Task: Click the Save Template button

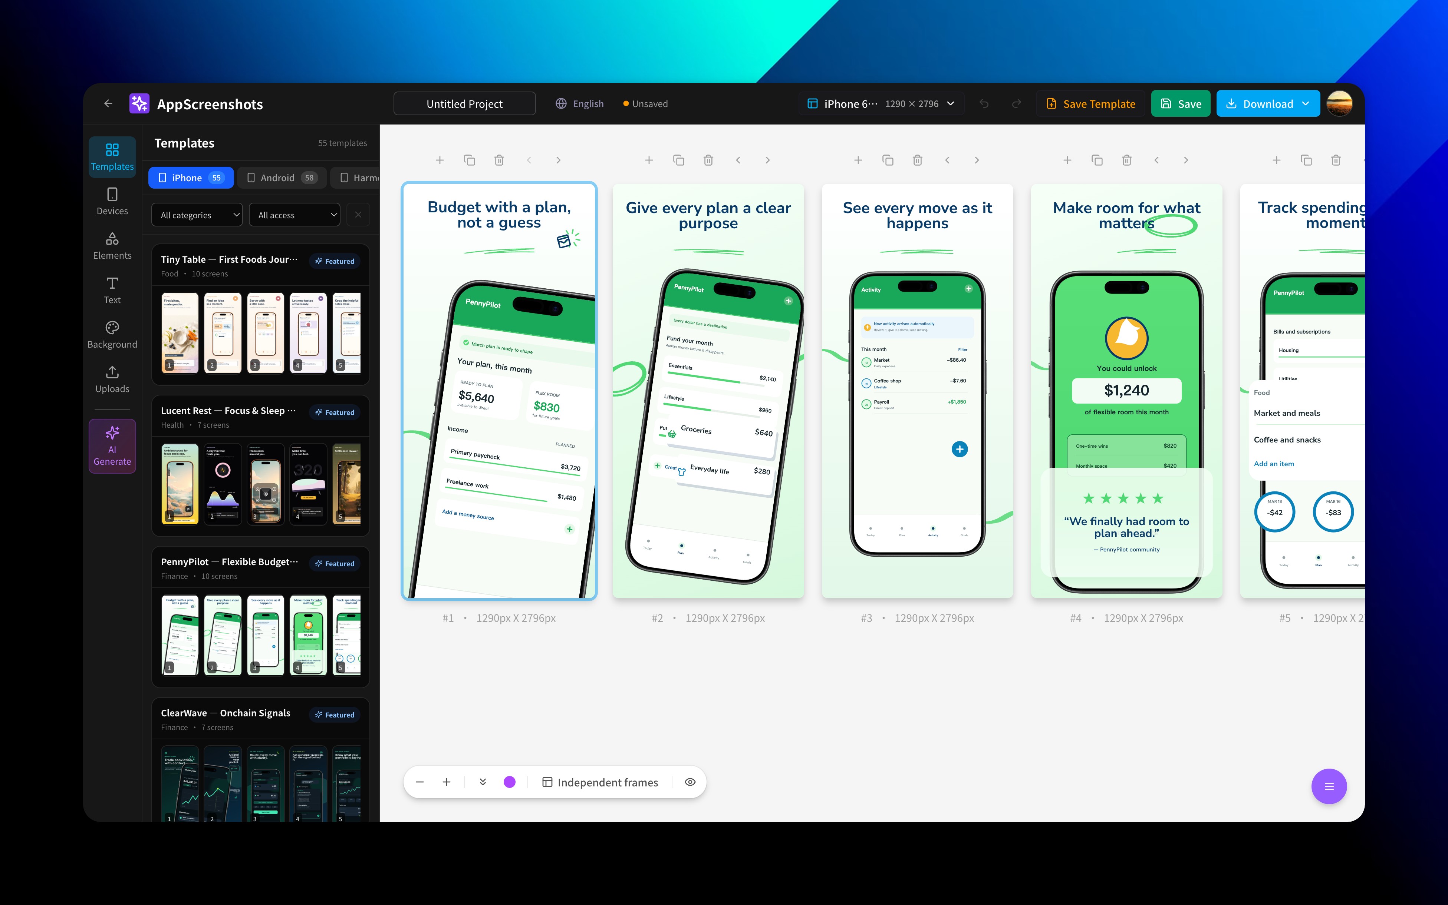Action: click(1090, 103)
